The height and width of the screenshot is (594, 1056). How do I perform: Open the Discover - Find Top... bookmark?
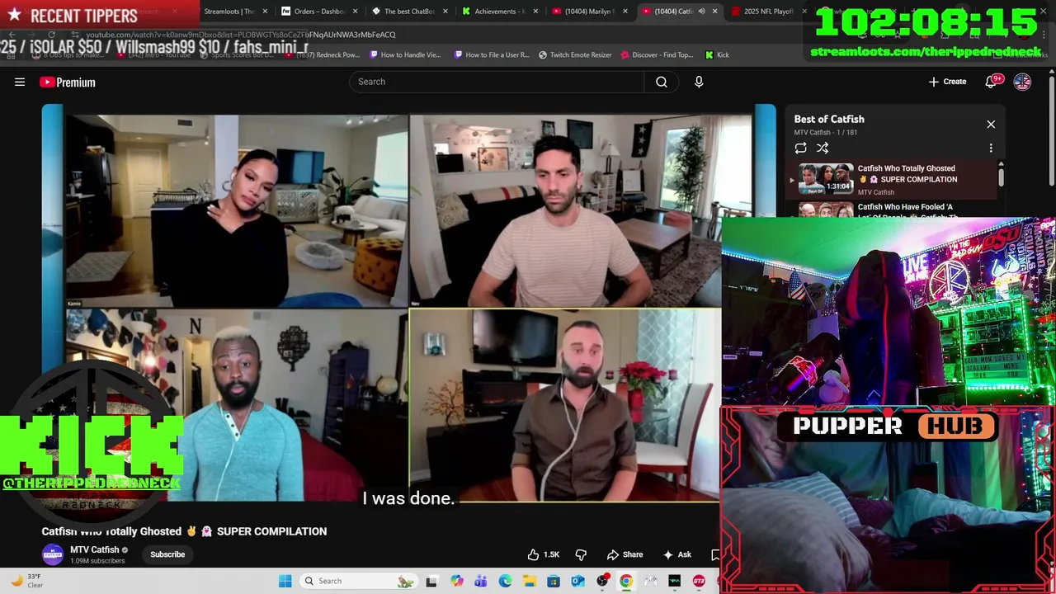[x=657, y=55]
